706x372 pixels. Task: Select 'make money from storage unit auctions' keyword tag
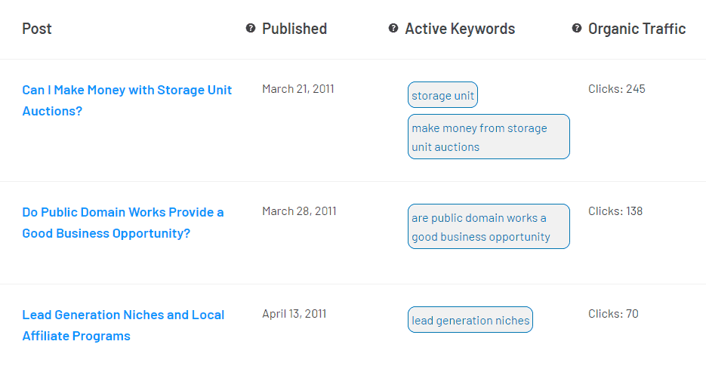coord(489,137)
